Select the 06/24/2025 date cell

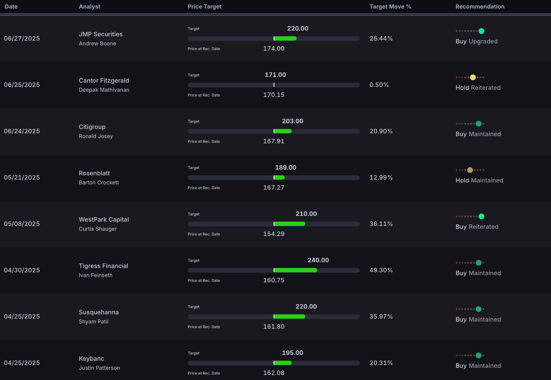pos(22,131)
